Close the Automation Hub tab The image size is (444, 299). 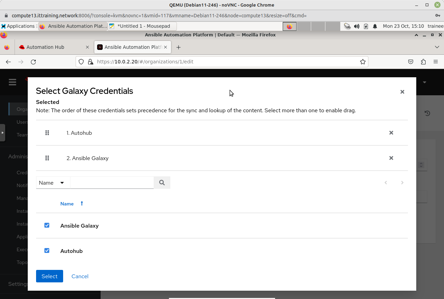(88, 47)
